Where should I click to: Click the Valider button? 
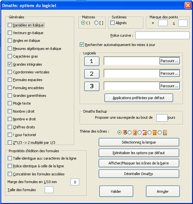(116, 191)
